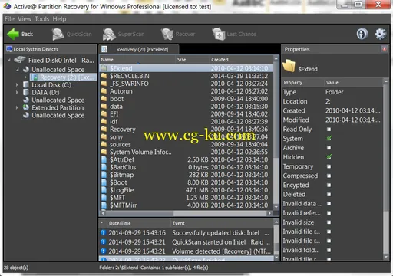This screenshot has width=393, height=276.
Task: Collapse Fixed Disk0 Intel tree node
Action: (x=9, y=61)
